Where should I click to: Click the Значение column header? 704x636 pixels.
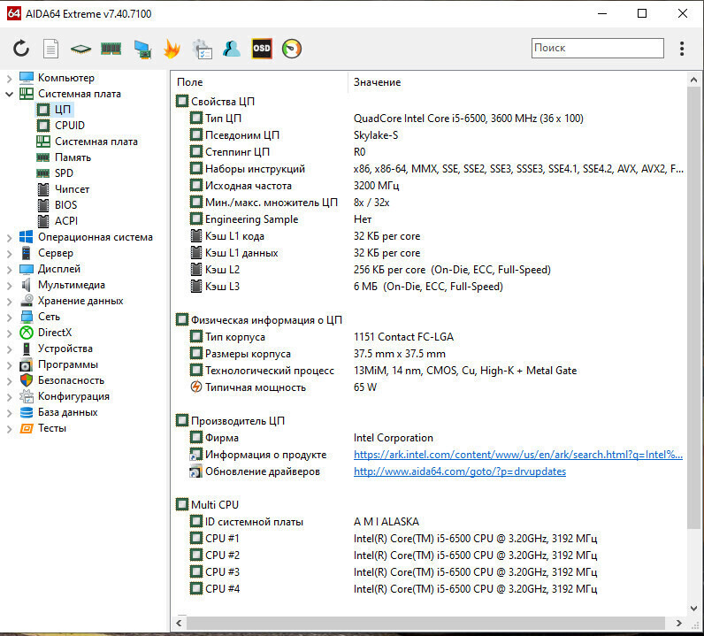click(x=378, y=82)
